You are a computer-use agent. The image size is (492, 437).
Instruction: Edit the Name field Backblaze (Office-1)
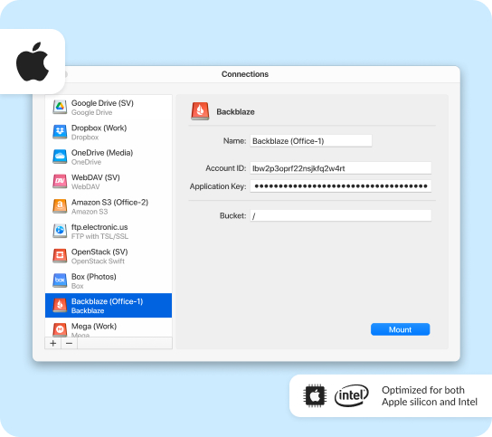(311, 141)
